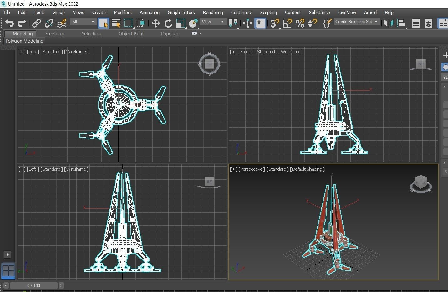Toggle Spinner Snap
448x292 pixels.
tap(312, 23)
